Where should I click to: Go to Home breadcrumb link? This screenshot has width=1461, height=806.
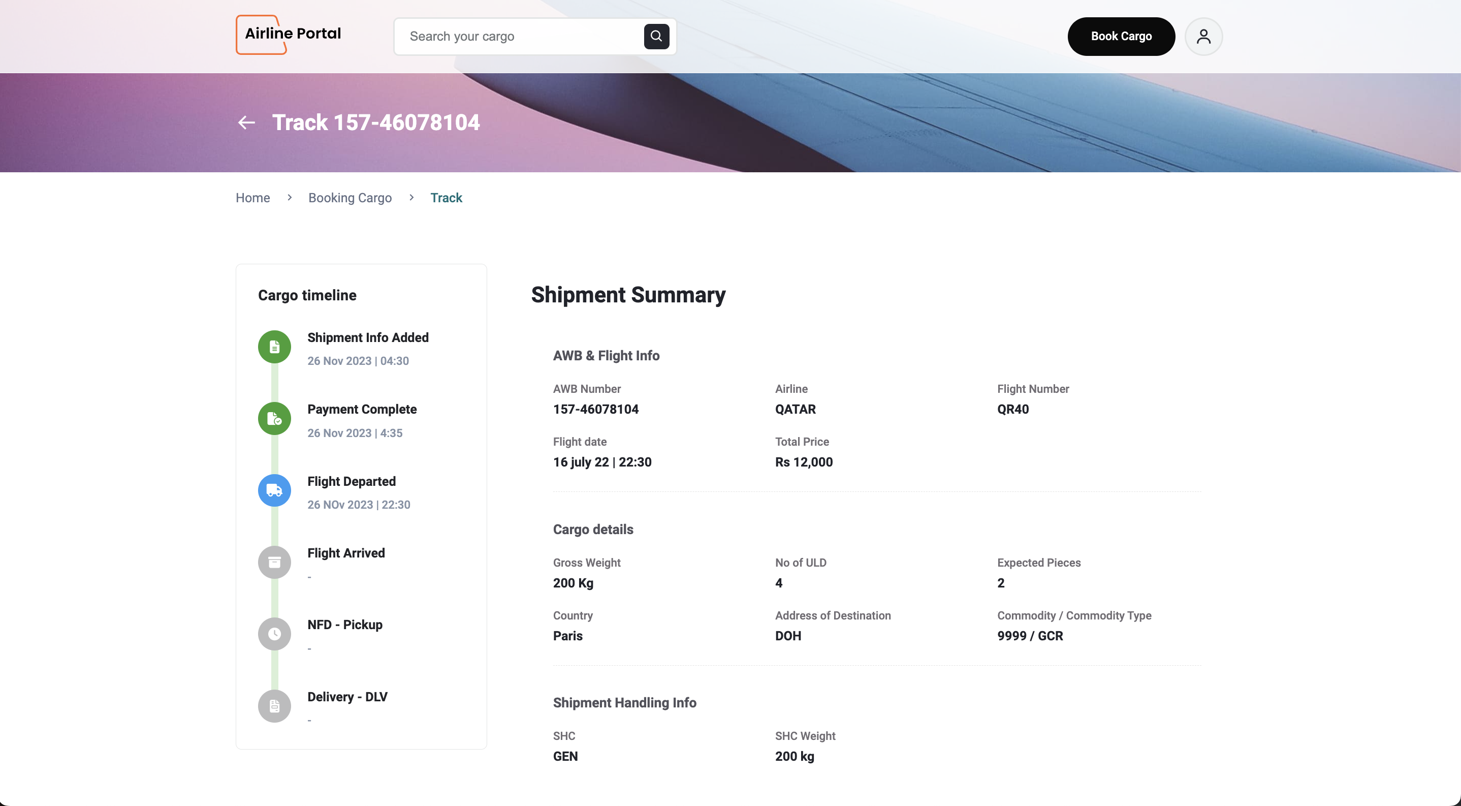click(253, 197)
